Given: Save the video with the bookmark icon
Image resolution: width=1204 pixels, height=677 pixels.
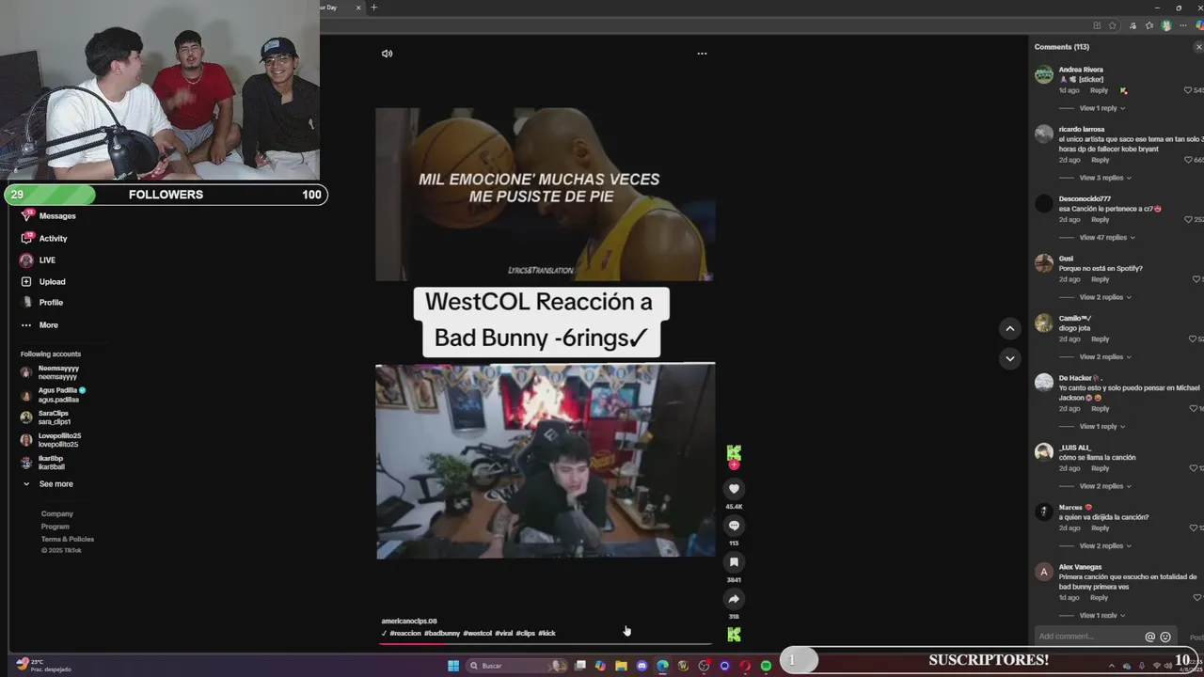Looking at the screenshot, I should [734, 562].
